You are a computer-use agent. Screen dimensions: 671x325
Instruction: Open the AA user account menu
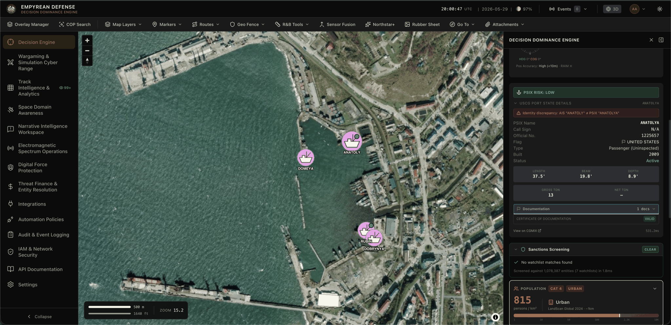click(637, 9)
